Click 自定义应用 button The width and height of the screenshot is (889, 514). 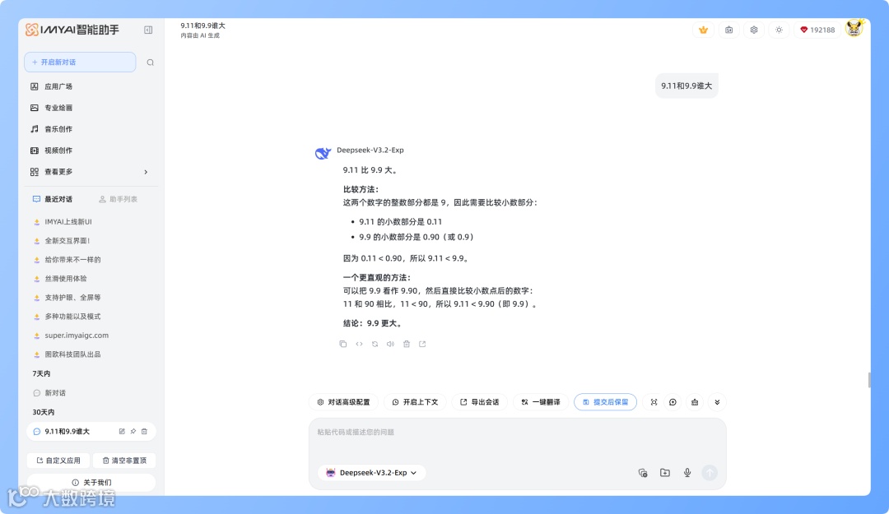[x=58, y=461]
